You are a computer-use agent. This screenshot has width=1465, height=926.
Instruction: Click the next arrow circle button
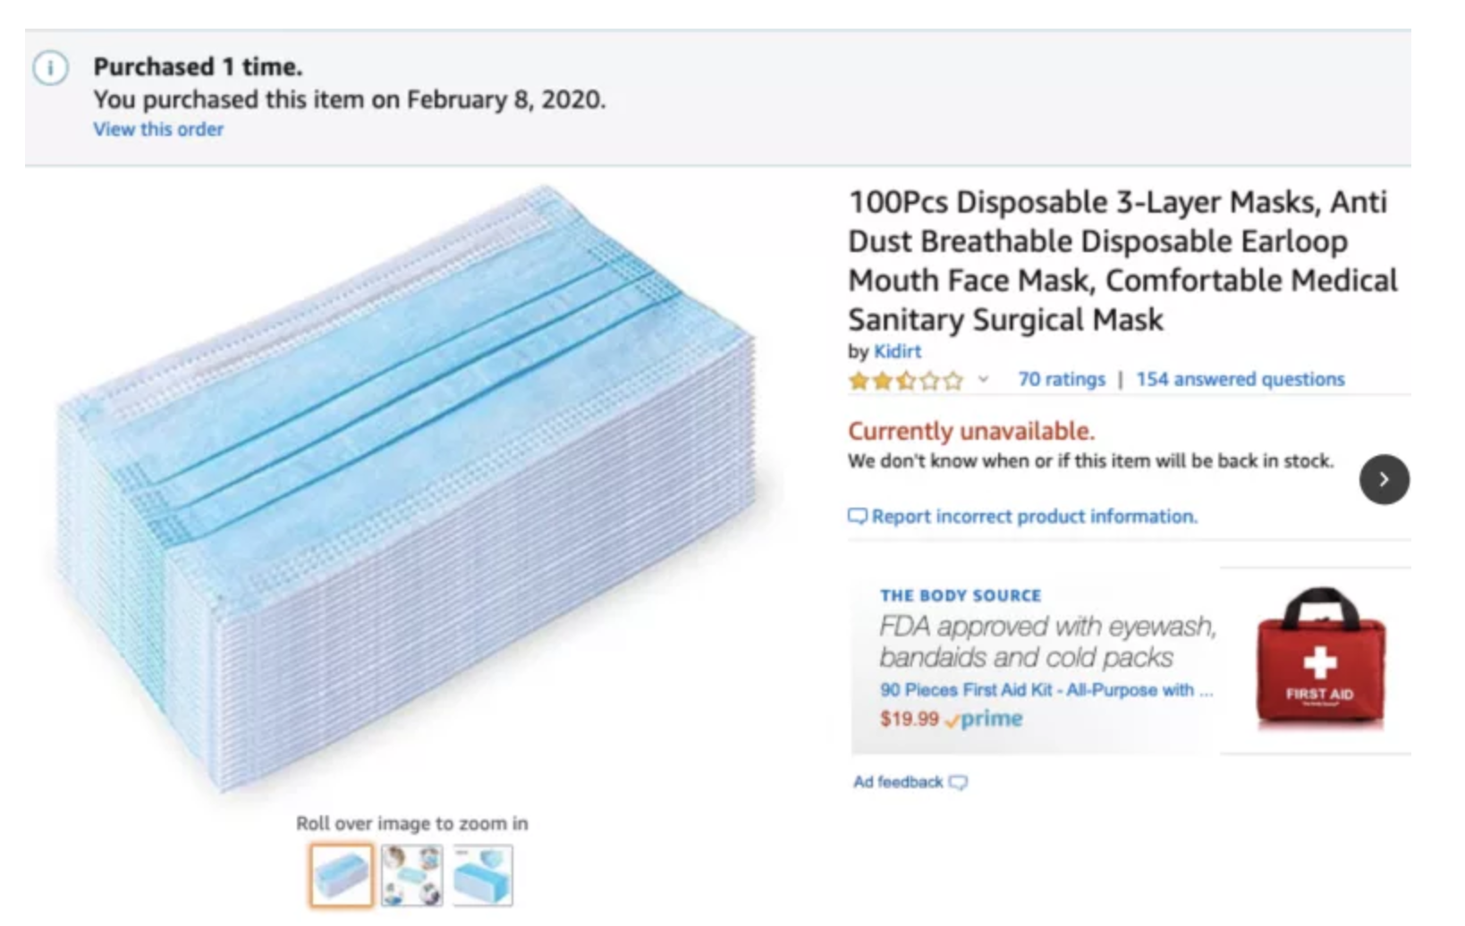point(1384,480)
